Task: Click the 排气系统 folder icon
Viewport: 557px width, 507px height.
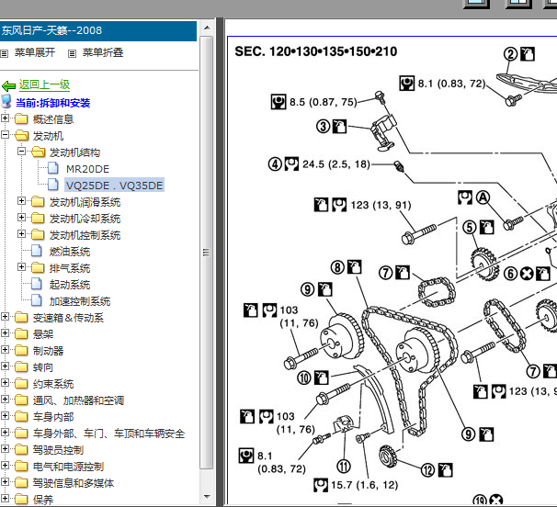Action: click(x=38, y=267)
